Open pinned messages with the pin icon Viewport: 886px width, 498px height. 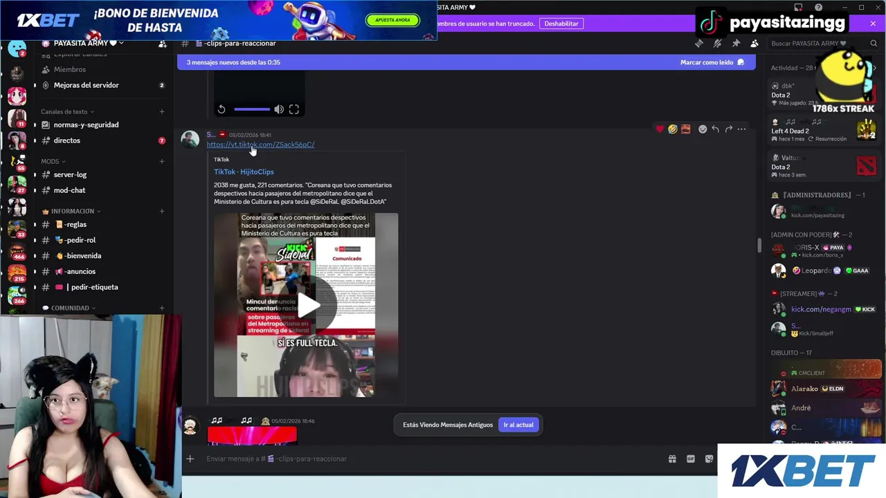click(x=736, y=43)
